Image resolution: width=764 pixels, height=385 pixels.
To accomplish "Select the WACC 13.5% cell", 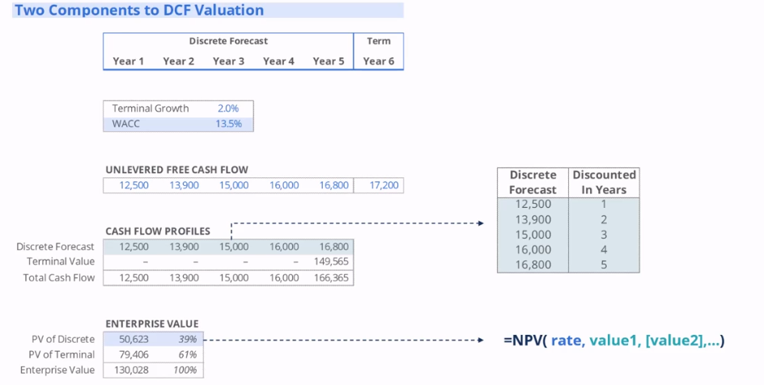I will 227,124.
